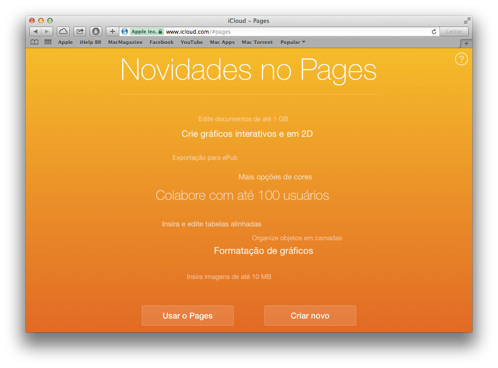Screen dimensions: 498x368
Task: Click 'Insira imagens de até 10 MB'
Action: click(229, 277)
